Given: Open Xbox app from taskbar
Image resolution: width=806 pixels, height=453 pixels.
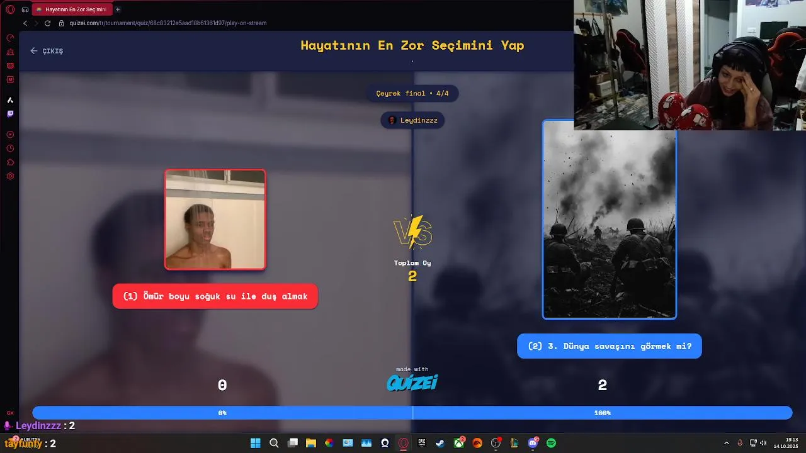Looking at the screenshot, I should point(459,443).
